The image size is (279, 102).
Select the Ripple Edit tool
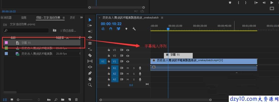coord(90,37)
